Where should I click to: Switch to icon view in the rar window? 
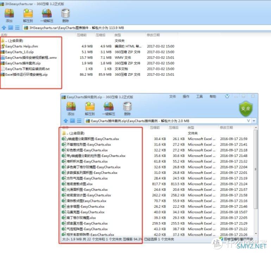[x=11, y=28]
